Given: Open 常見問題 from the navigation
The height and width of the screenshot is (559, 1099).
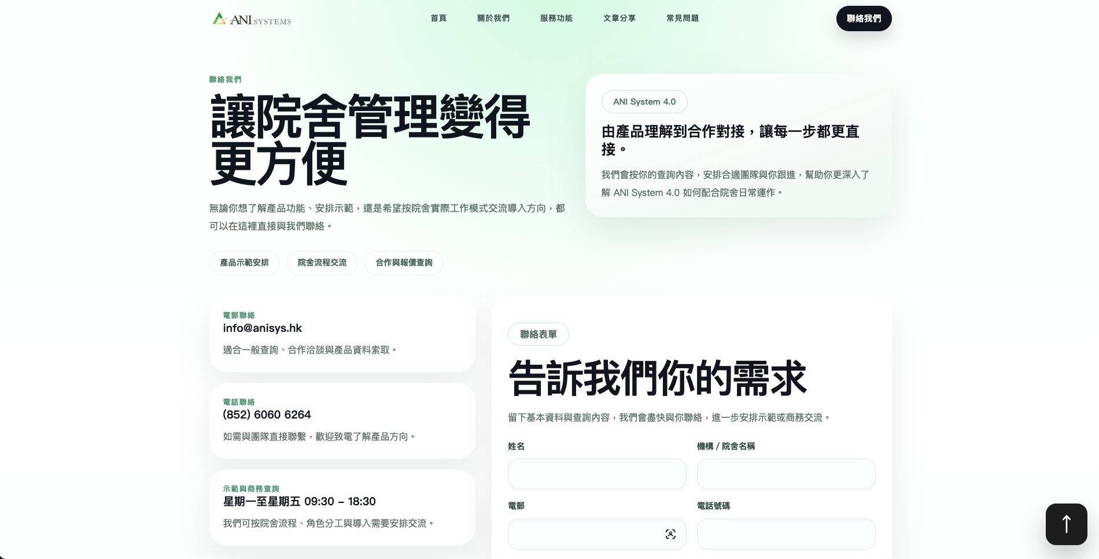Looking at the screenshot, I should pyautogui.click(x=683, y=18).
